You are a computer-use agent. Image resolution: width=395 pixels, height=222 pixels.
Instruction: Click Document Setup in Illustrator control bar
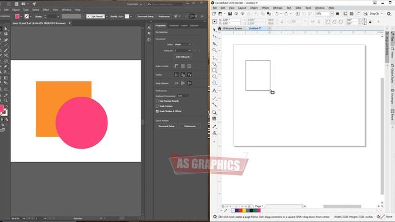click(x=146, y=17)
